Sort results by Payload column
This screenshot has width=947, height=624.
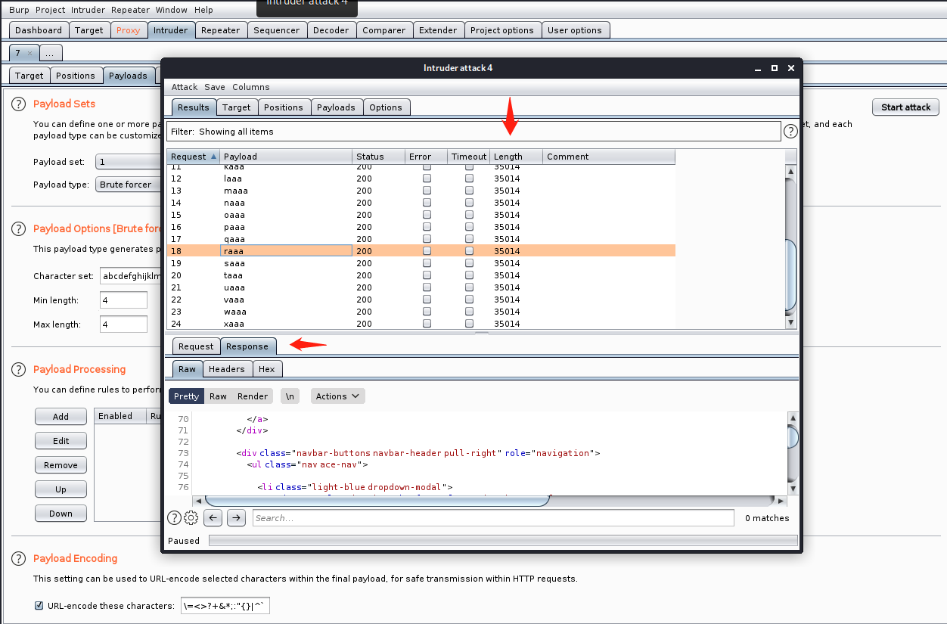coord(286,157)
